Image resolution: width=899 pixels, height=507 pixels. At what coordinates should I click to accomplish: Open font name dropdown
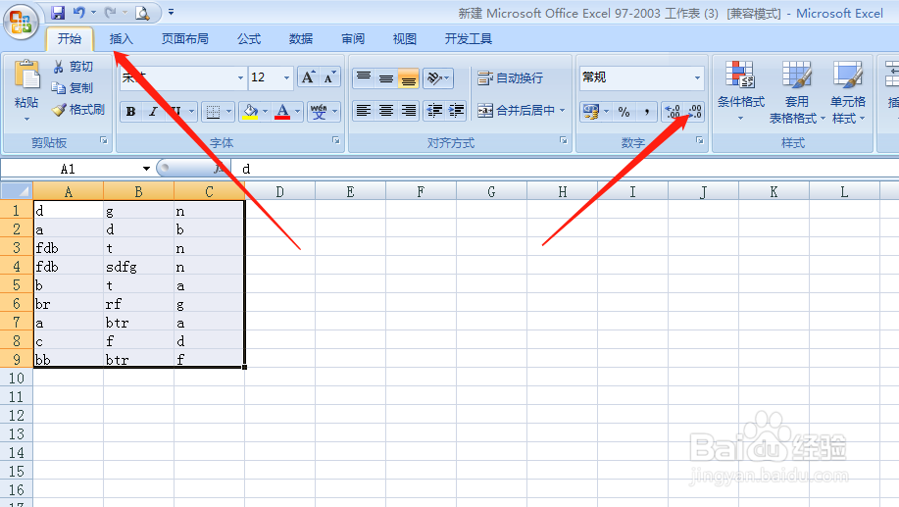click(240, 77)
